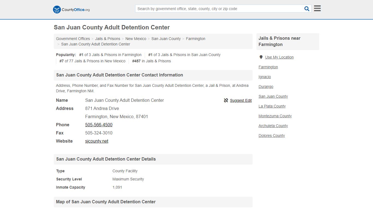Image resolution: width=373 pixels, height=209 pixels.
Task: Select Farmington, New Mexico, 87401 text
Action: [x=117, y=116]
